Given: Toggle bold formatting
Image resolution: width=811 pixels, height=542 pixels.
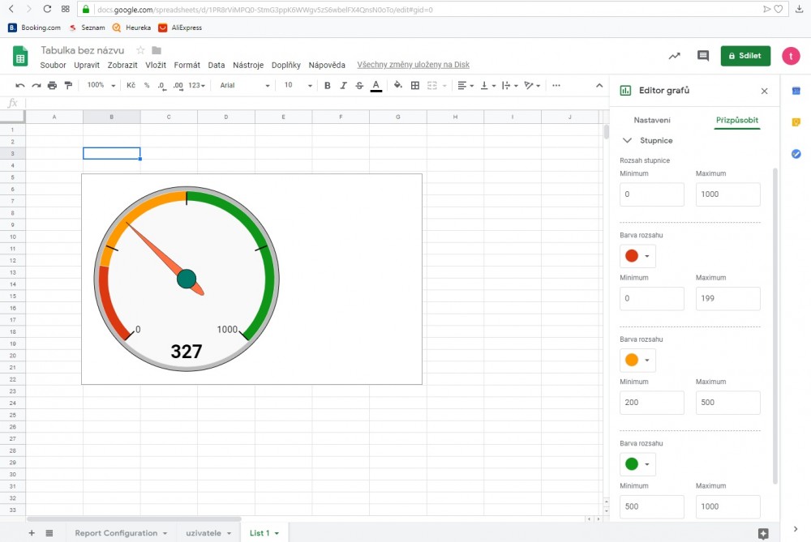Looking at the screenshot, I should point(328,85).
